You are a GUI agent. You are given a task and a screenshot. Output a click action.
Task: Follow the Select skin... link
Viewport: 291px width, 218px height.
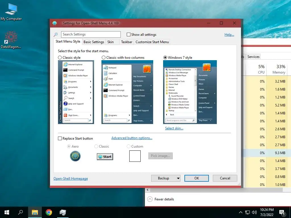(174, 128)
